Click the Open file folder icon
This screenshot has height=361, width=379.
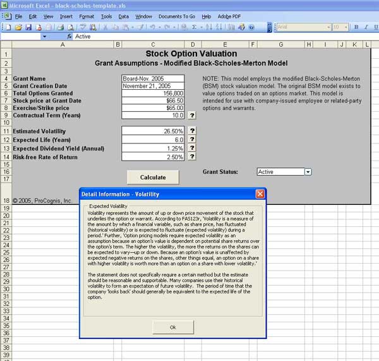click(18, 27)
